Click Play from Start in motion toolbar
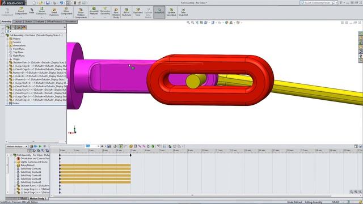 click(x=36, y=146)
